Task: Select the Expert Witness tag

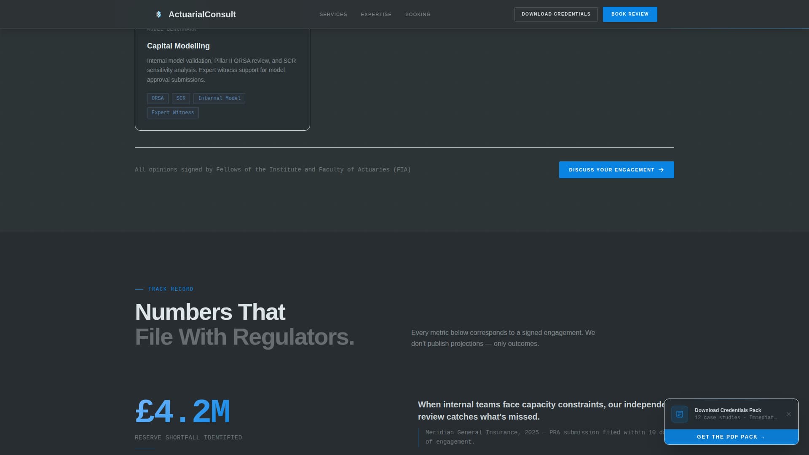Action: [172, 112]
